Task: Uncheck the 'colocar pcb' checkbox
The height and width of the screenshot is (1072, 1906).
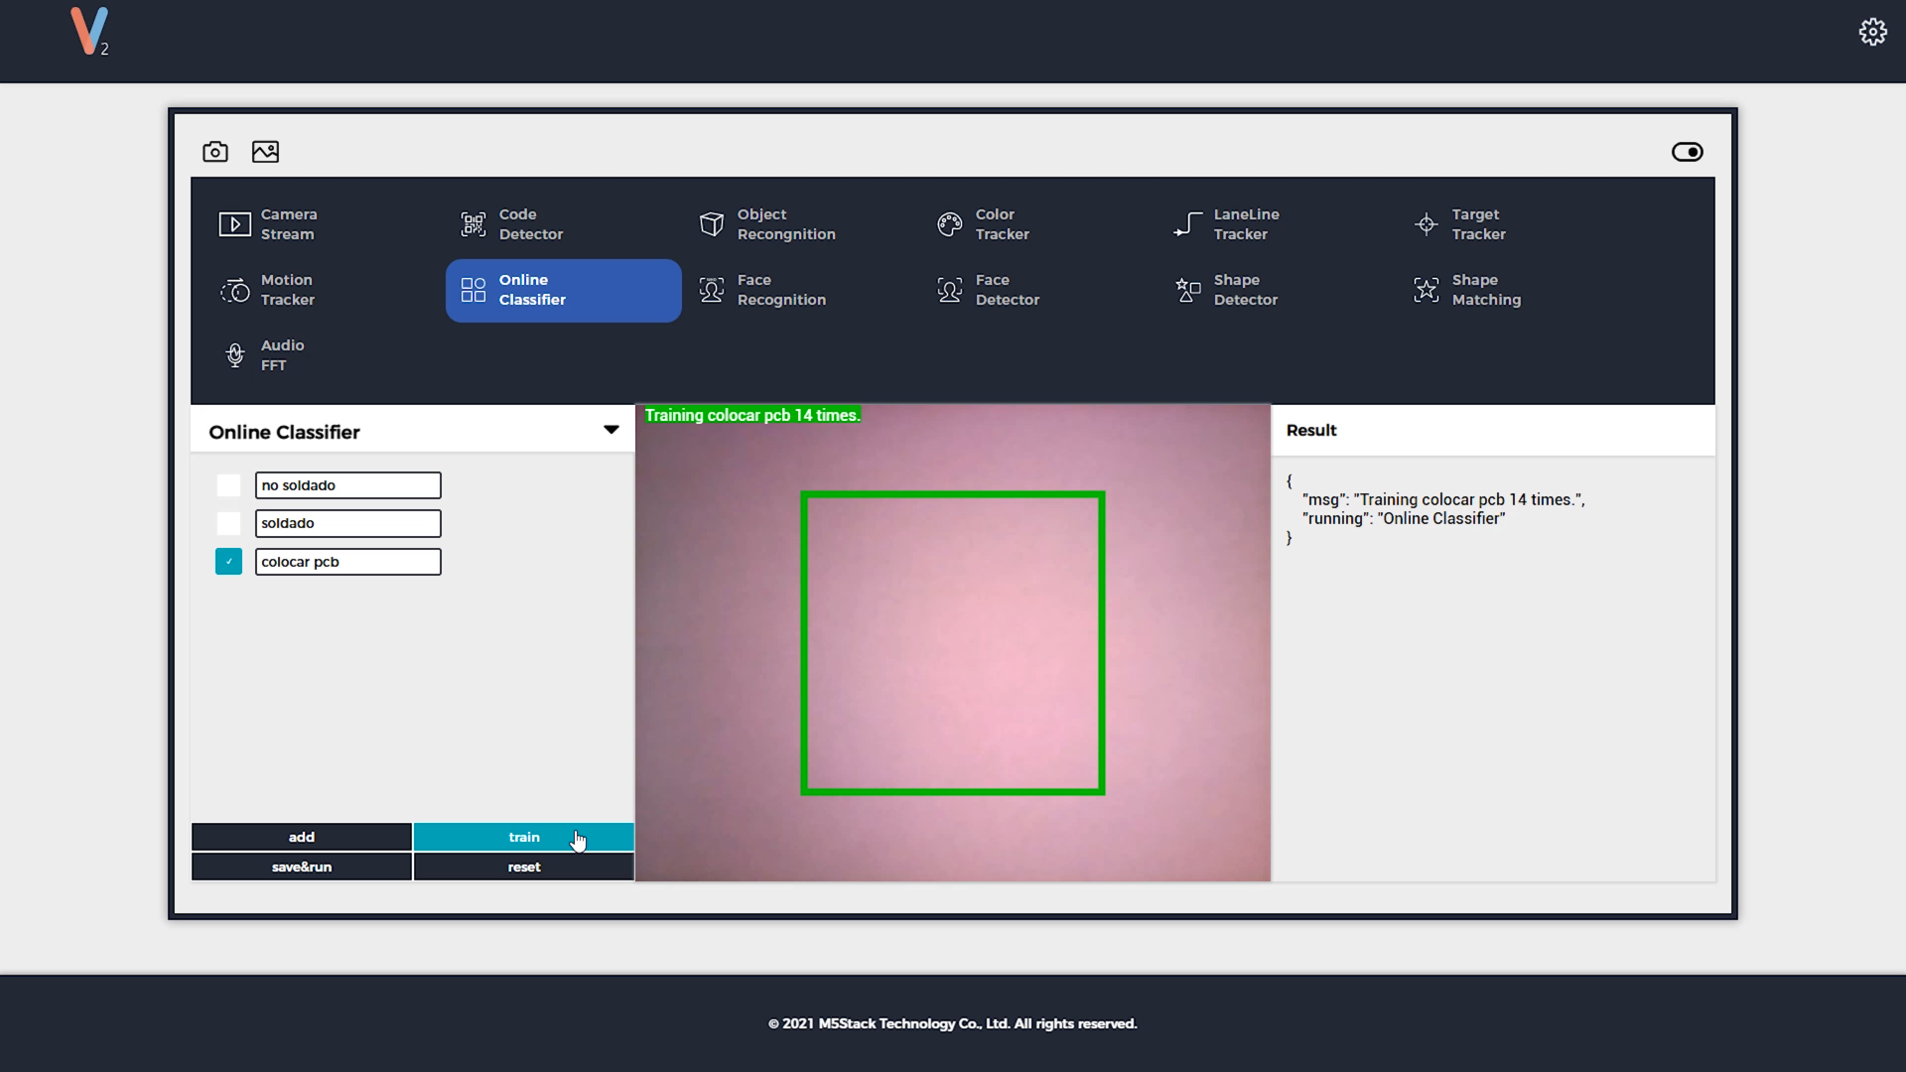Action: coord(229,562)
